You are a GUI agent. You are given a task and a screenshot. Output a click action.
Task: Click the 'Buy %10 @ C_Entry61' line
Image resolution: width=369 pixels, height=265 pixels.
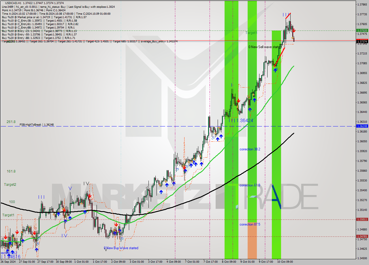[x=40, y=24]
